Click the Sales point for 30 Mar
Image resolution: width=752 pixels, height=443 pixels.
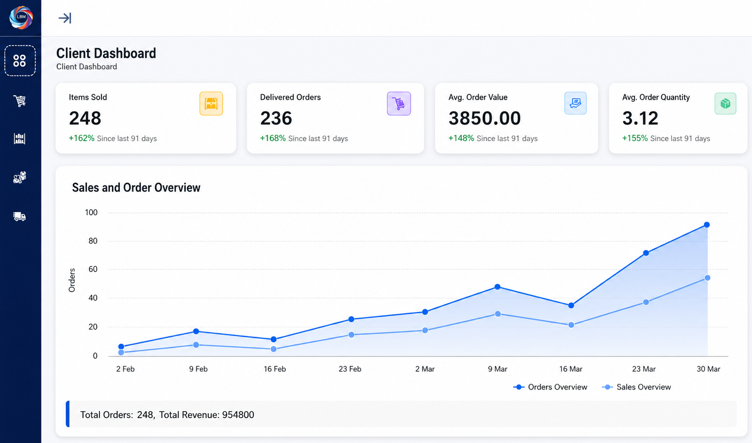click(x=708, y=278)
